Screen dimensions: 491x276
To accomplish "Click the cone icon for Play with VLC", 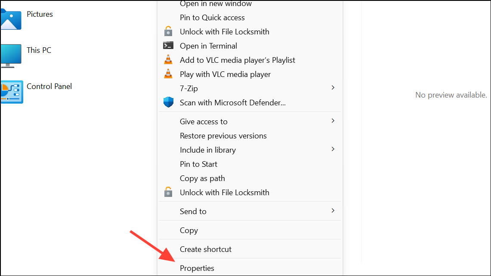I will click(168, 74).
